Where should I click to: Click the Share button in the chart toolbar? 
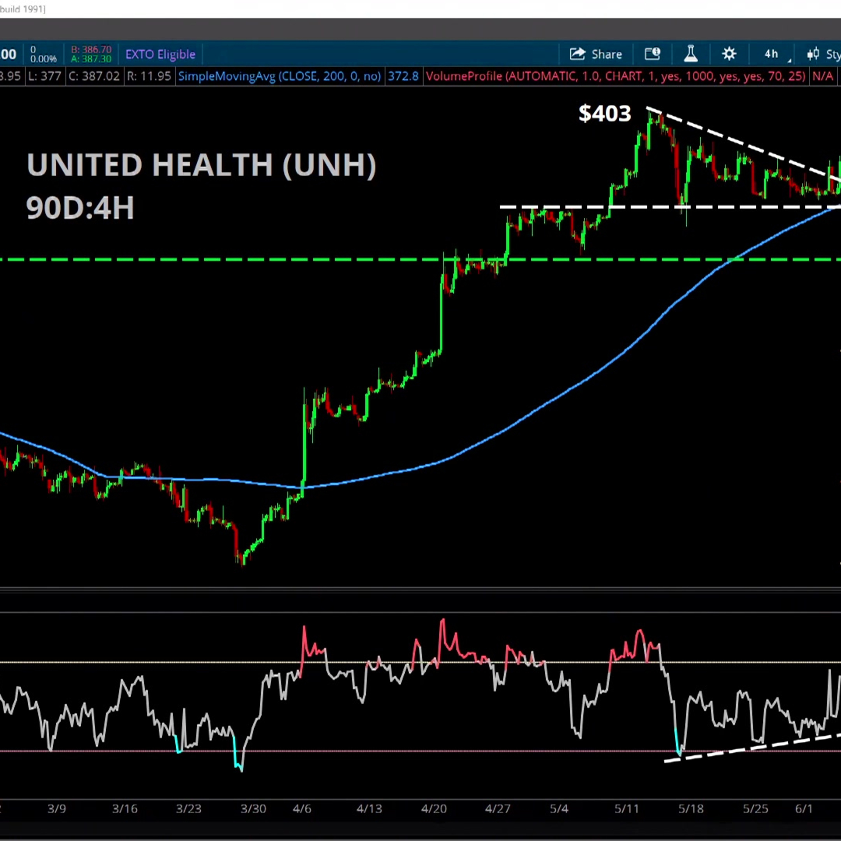[595, 54]
